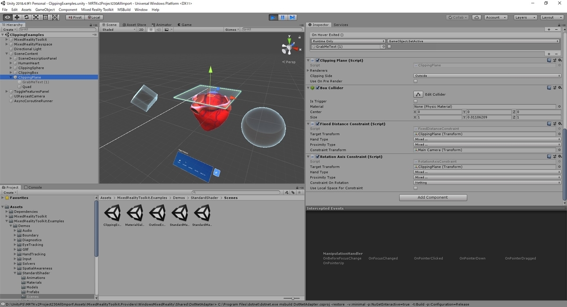Open Clipping Side dropdown
This screenshot has width=567, height=307.
(x=487, y=76)
